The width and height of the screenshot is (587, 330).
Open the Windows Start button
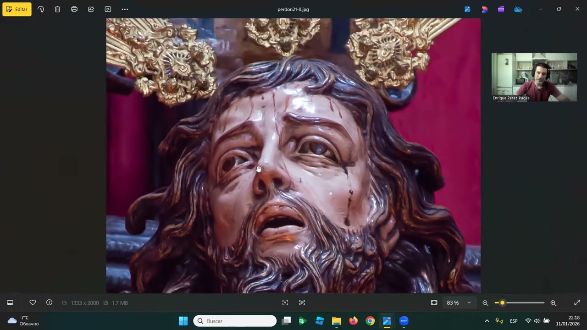pyautogui.click(x=183, y=321)
